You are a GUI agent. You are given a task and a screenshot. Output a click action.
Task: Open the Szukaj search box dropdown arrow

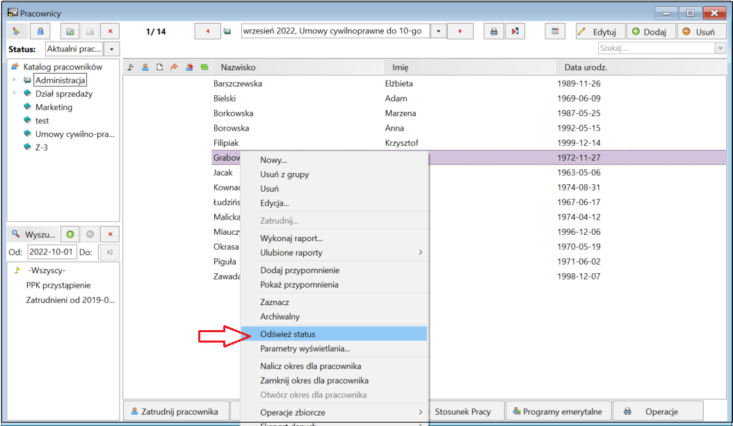[x=720, y=48]
